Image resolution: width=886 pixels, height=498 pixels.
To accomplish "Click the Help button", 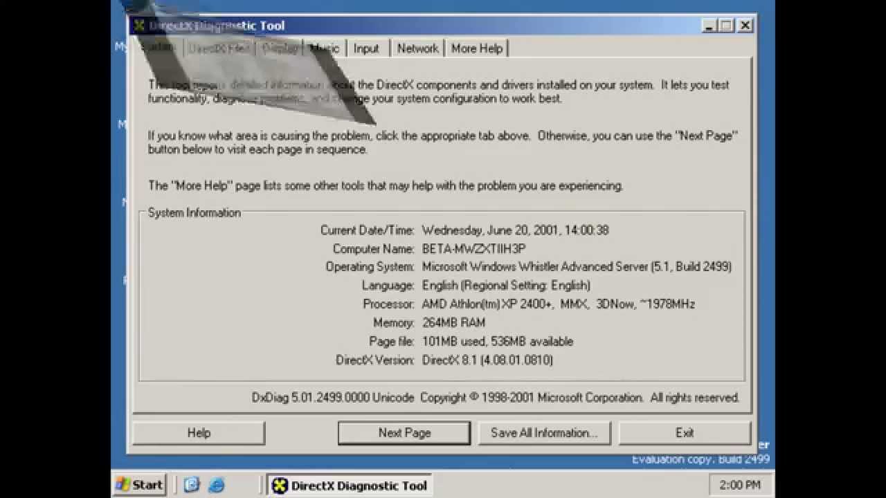I will (x=199, y=433).
